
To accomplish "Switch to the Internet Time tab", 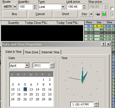I will coord(51,52).
